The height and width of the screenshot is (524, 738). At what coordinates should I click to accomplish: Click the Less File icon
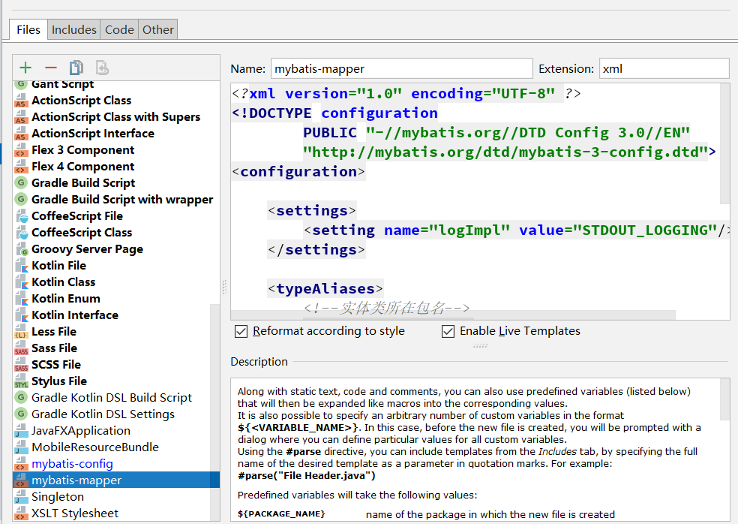[21, 332]
